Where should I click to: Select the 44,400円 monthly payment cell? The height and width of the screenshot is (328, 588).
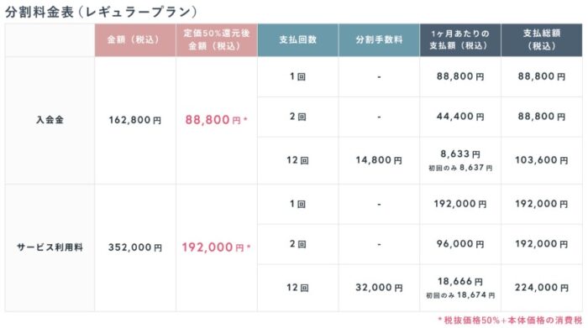tap(460, 117)
